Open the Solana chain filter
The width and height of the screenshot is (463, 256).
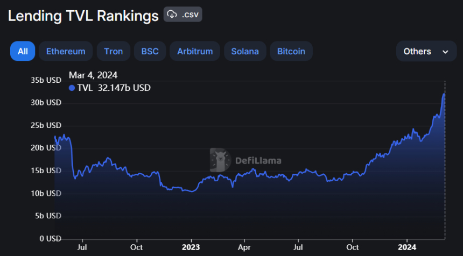point(245,52)
